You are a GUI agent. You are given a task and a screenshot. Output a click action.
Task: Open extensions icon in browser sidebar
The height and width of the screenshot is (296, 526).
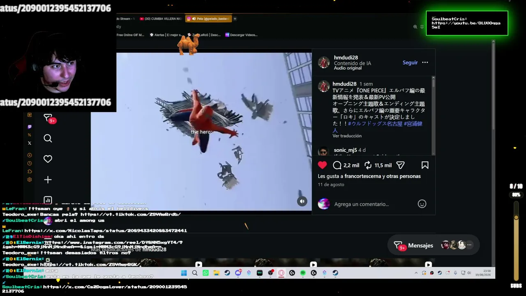tap(29, 171)
